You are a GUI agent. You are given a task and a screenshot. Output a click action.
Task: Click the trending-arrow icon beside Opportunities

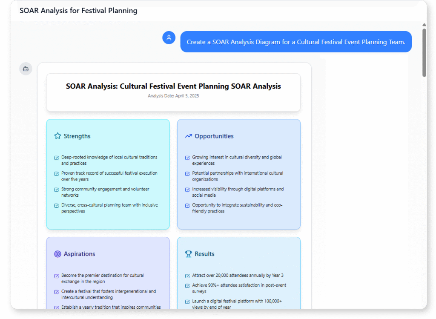tap(188, 135)
